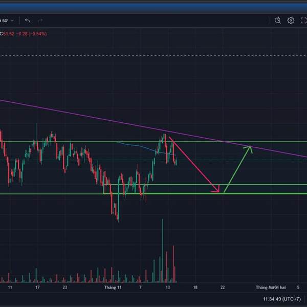Undo the last chart action

28,20
